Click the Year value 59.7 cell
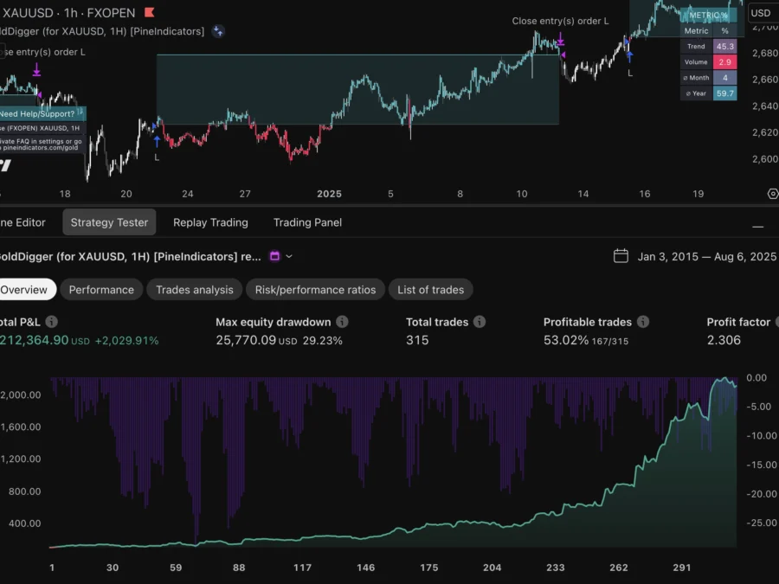This screenshot has width=779, height=584. (724, 93)
